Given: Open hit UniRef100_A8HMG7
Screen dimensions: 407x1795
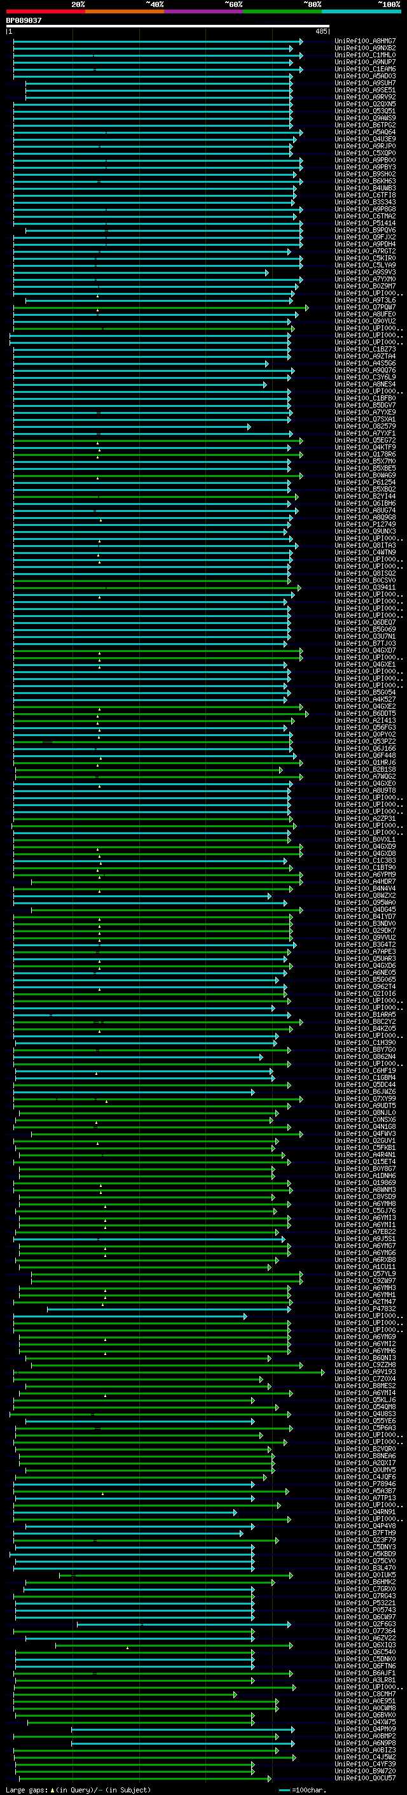Looking at the screenshot, I should point(365,41).
